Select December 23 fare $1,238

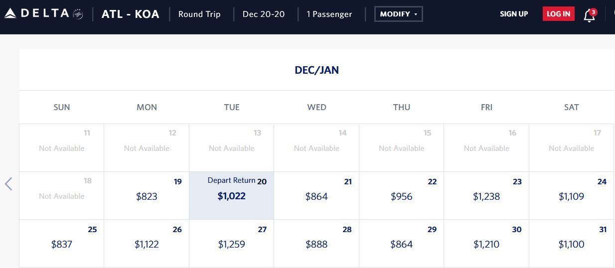(x=486, y=196)
